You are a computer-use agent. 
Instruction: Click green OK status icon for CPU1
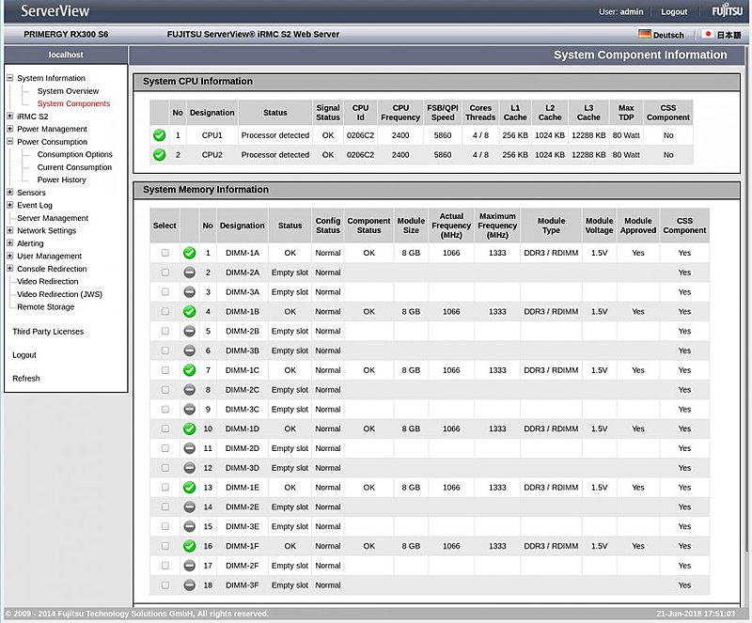[159, 135]
